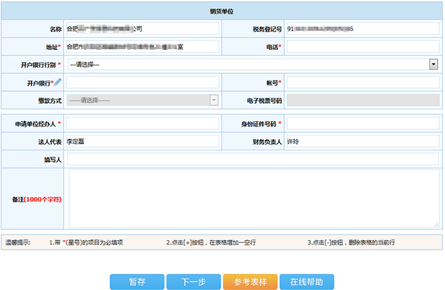Viewport: 445px width, 290px height.
Task: Click the 财务负责人 field with 许玲
Action: click(x=361, y=142)
